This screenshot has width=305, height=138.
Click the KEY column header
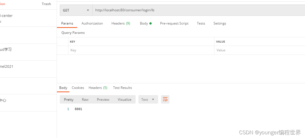pos(72,42)
